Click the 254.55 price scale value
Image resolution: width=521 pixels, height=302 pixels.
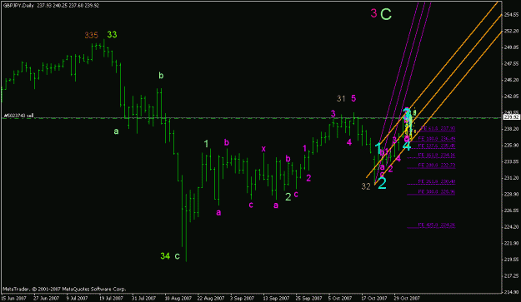(x=512, y=15)
